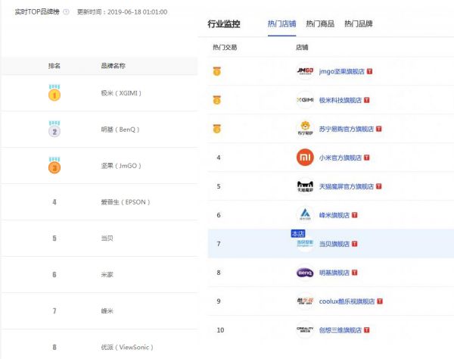The width and height of the screenshot is (454, 359).
Task: Click the 峰米 blue triangle logo
Action: tap(305, 214)
